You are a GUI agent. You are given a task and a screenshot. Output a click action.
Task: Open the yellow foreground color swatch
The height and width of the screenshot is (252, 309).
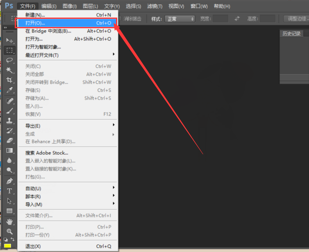pos(7,245)
